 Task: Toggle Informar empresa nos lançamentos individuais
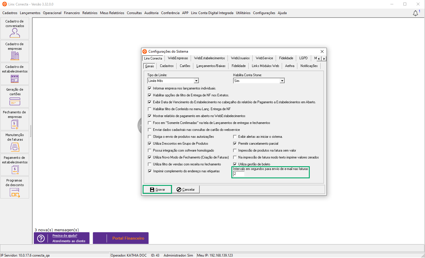tap(150, 88)
